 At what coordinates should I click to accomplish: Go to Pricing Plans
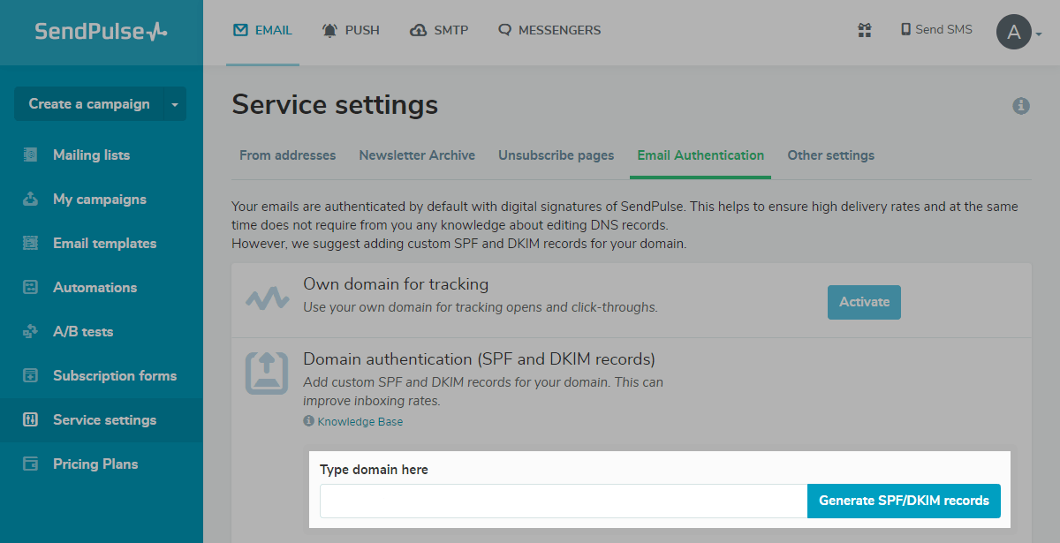pos(95,464)
